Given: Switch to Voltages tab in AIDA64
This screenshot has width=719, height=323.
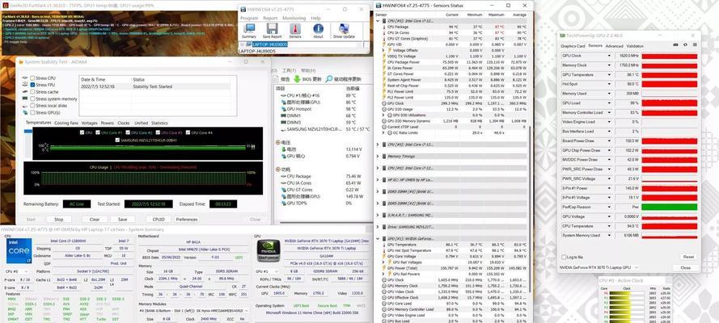Looking at the screenshot, I should (x=90, y=123).
